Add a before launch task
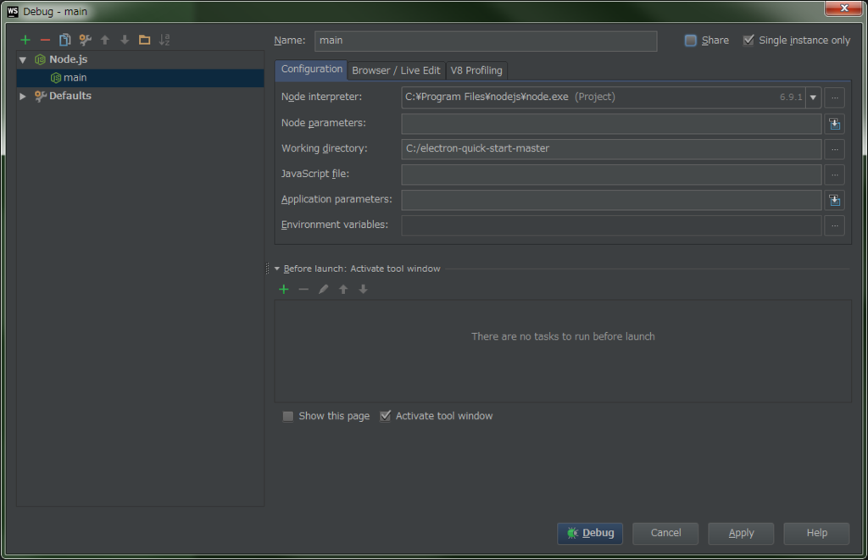This screenshot has height=560, width=868. [284, 289]
